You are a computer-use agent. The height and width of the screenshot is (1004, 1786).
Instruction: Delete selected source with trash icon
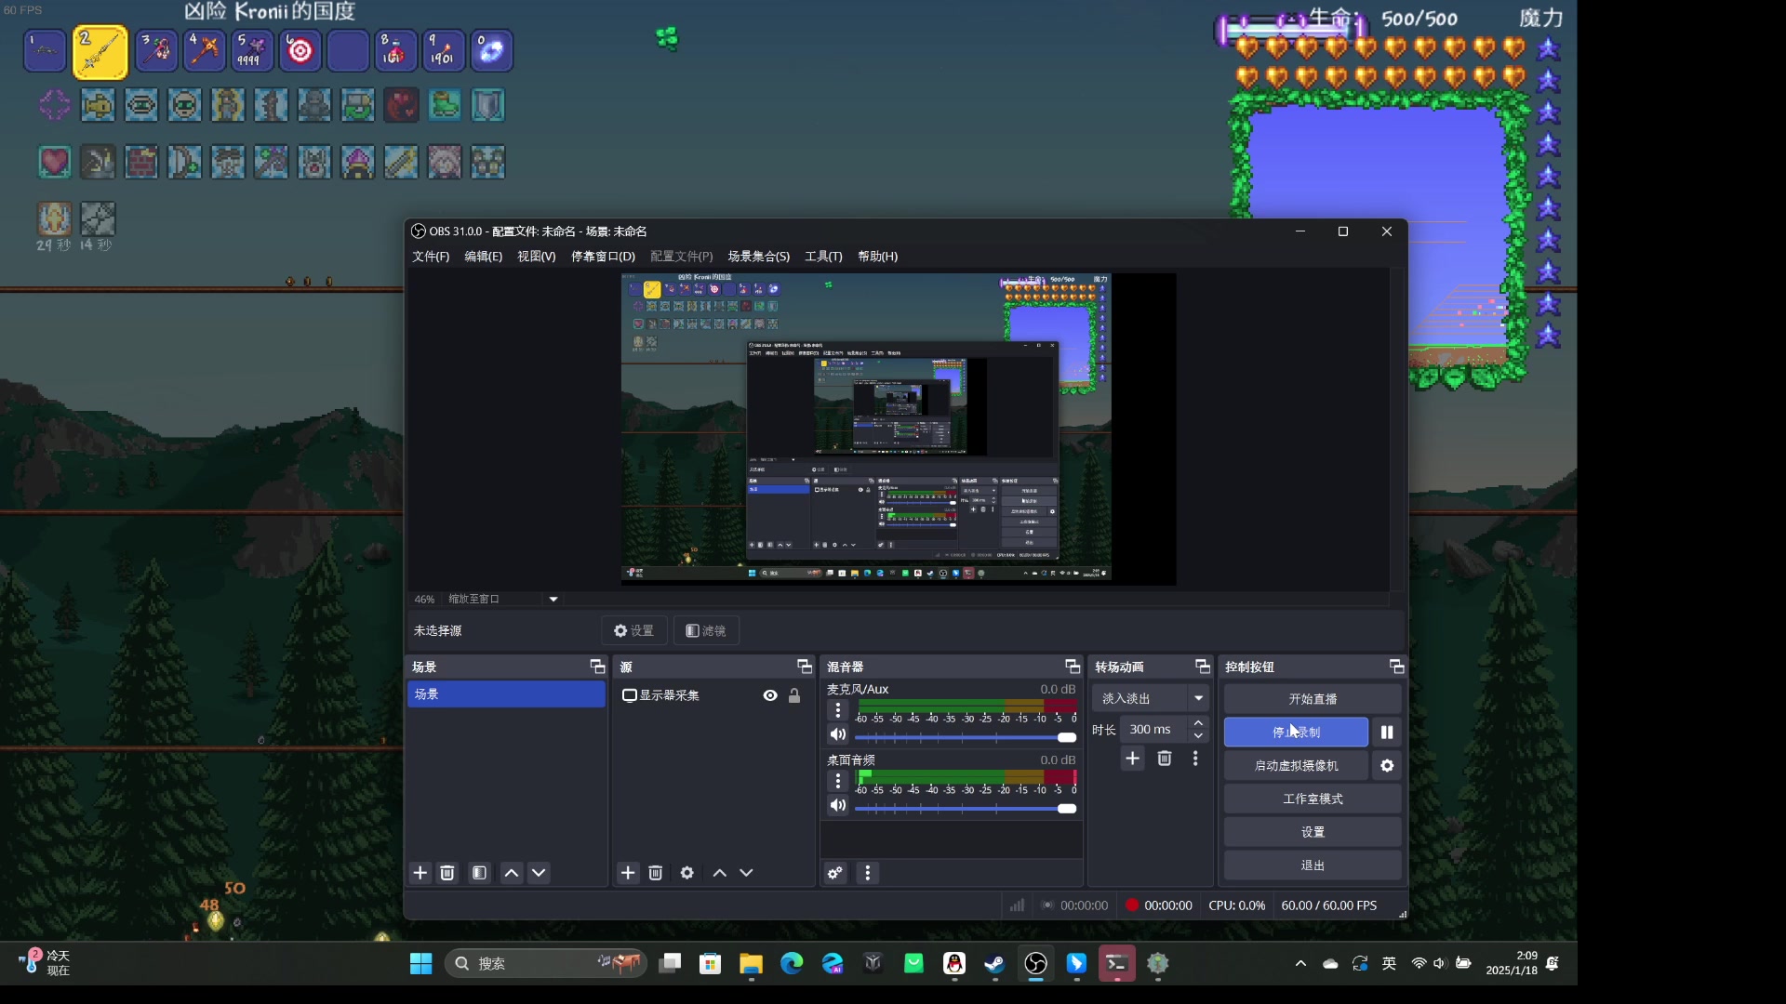(x=656, y=873)
